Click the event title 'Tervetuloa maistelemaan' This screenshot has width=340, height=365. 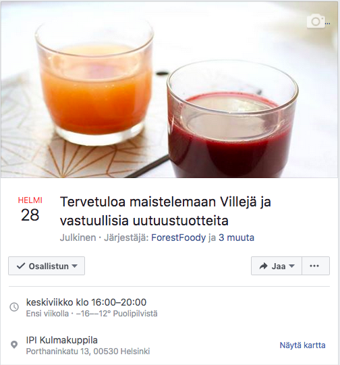[x=165, y=211]
